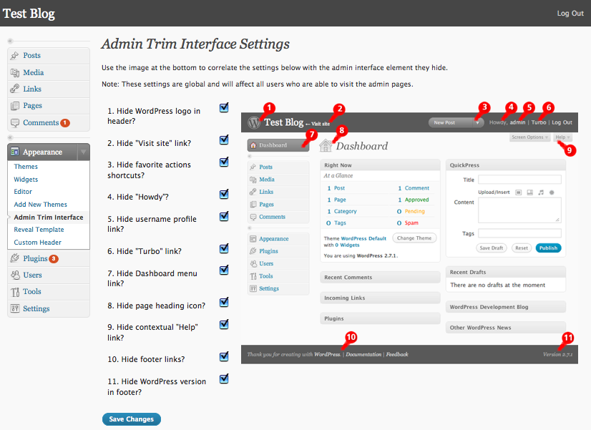Click label '8. Hide page heading icon?'

pos(157,306)
